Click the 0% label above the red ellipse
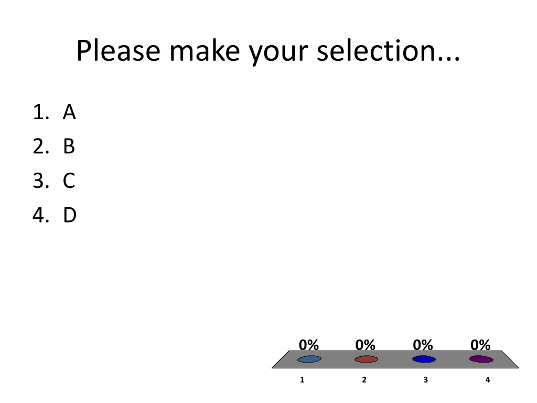 pos(365,345)
